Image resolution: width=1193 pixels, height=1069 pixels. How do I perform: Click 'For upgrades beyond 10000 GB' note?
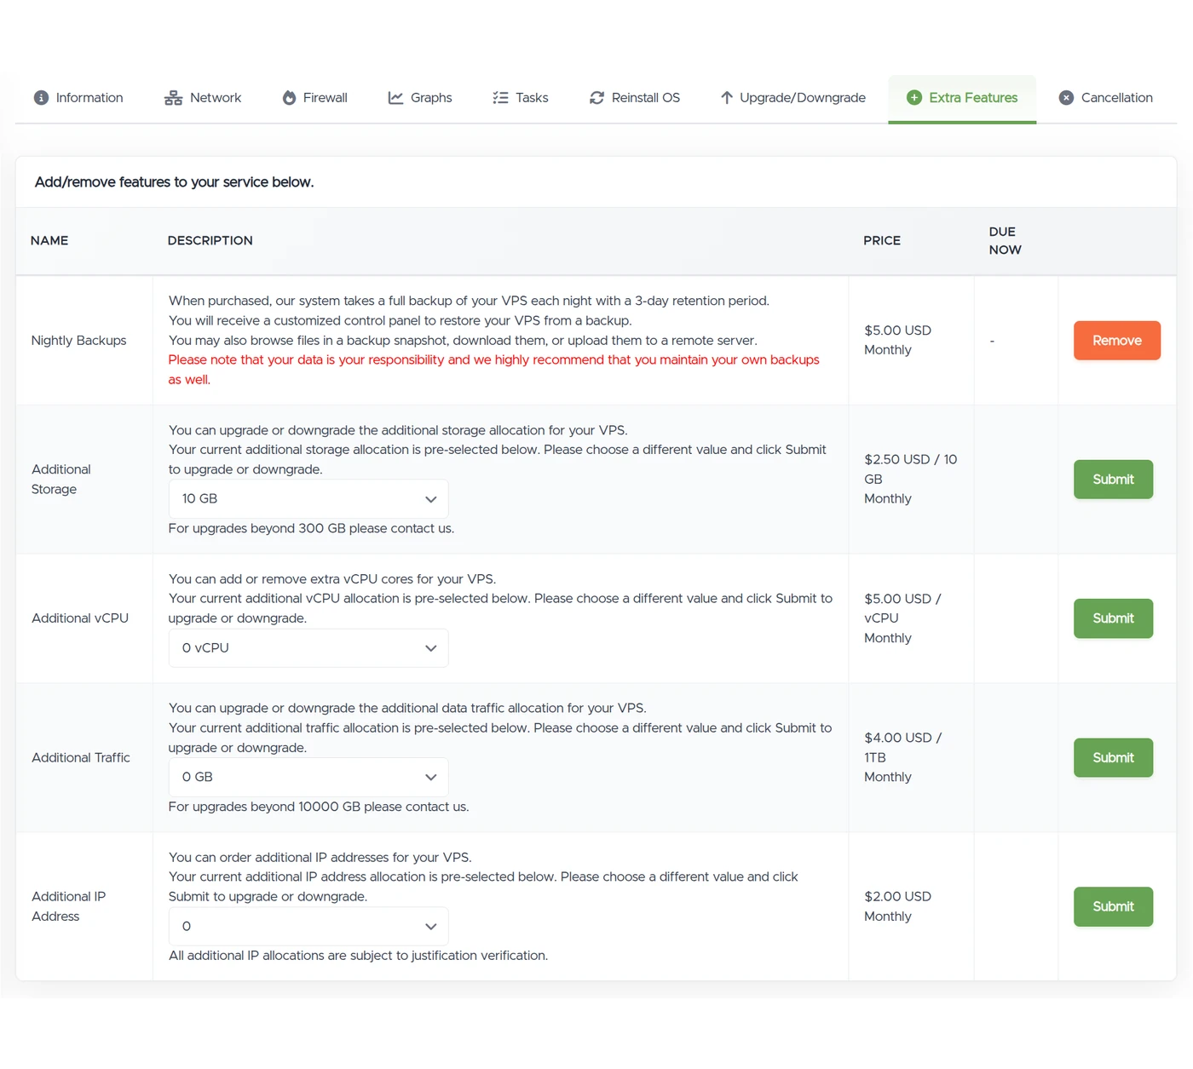tap(318, 807)
